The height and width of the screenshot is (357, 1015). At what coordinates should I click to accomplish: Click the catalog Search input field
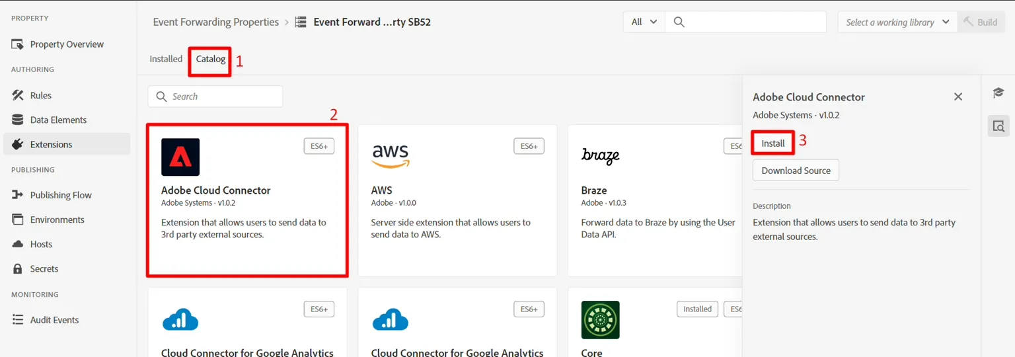(x=215, y=97)
